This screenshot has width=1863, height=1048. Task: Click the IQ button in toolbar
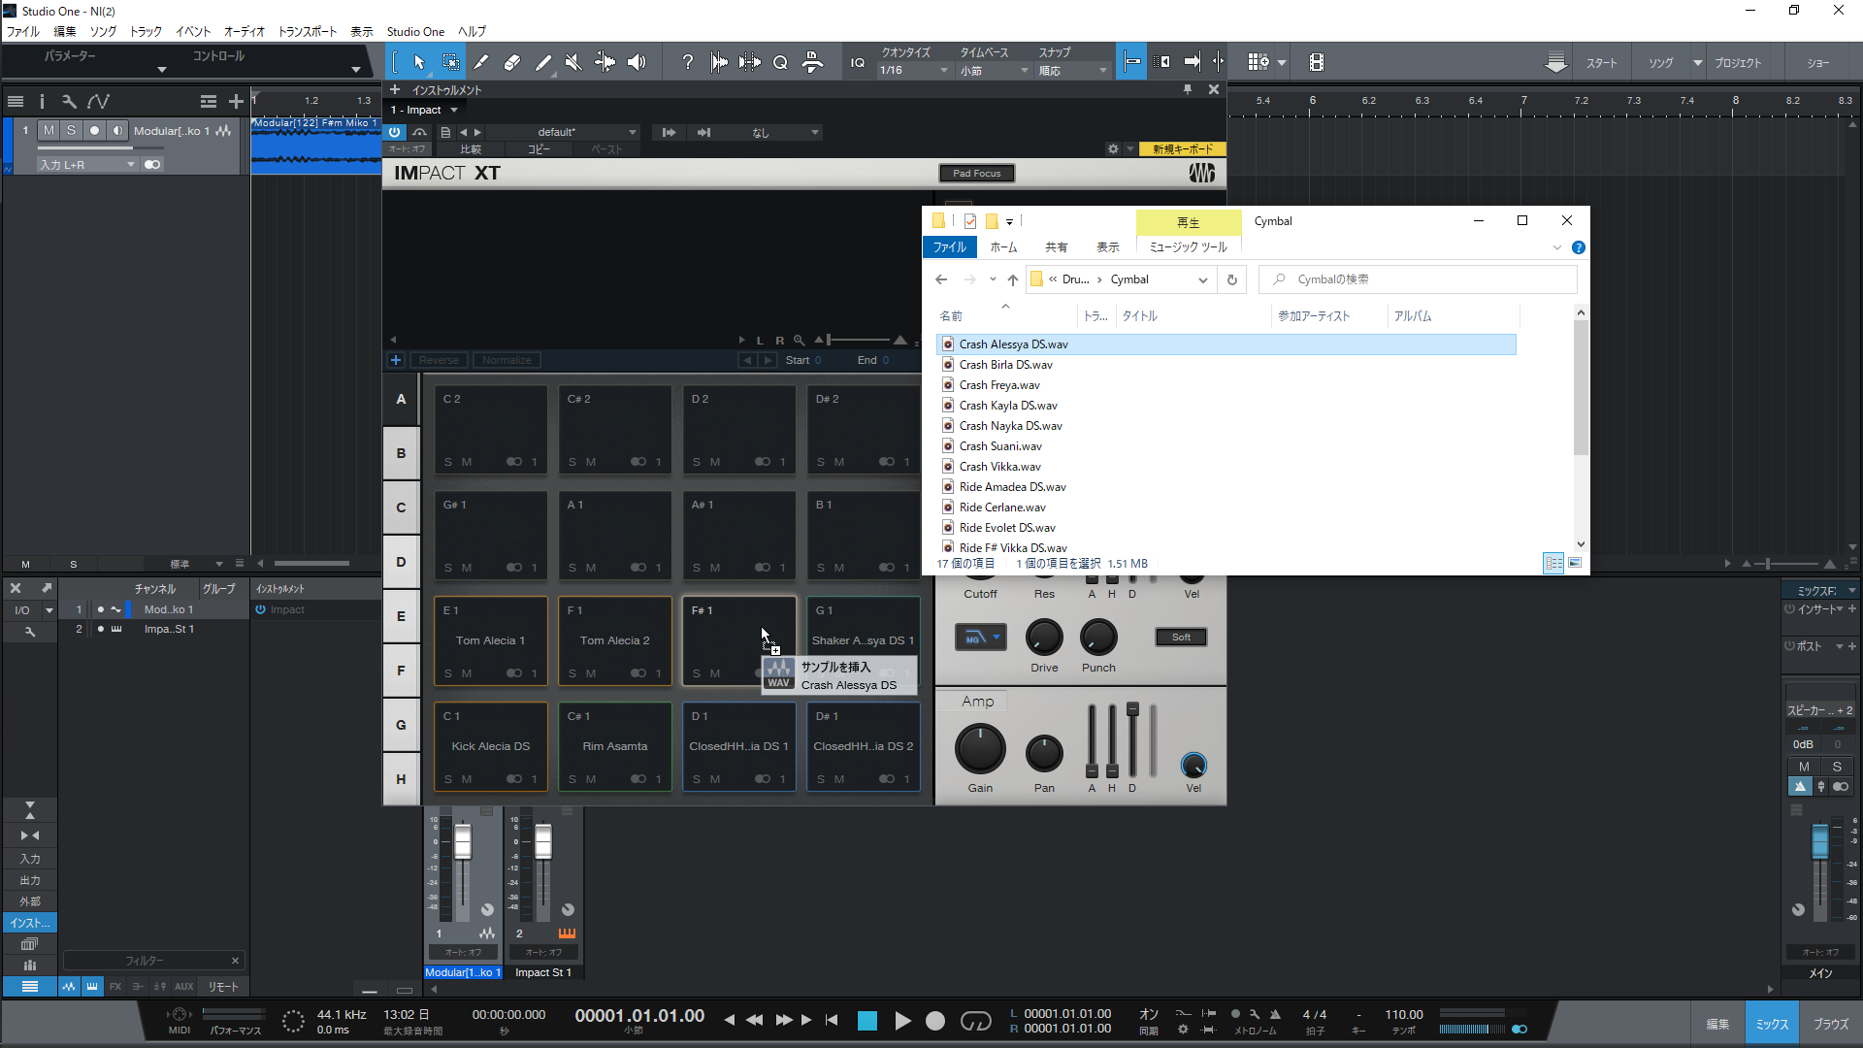click(x=858, y=62)
